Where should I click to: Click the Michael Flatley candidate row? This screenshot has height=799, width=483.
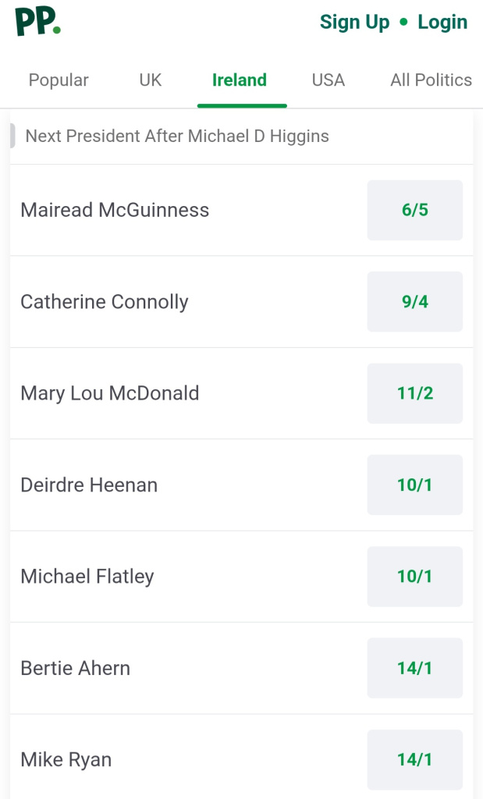[x=242, y=577]
